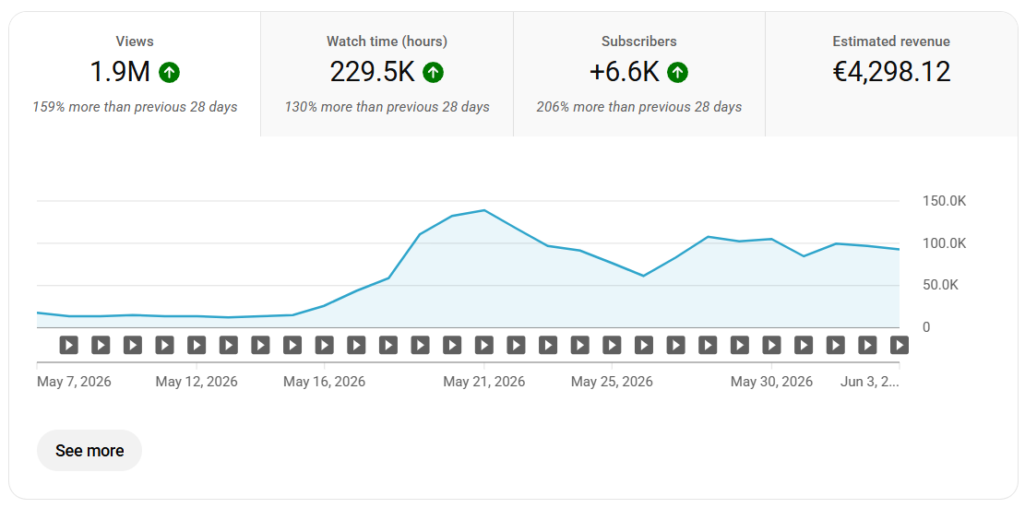Open video marker above May 21, 2026
The height and width of the screenshot is (508, 1025).
coord(483,345)
